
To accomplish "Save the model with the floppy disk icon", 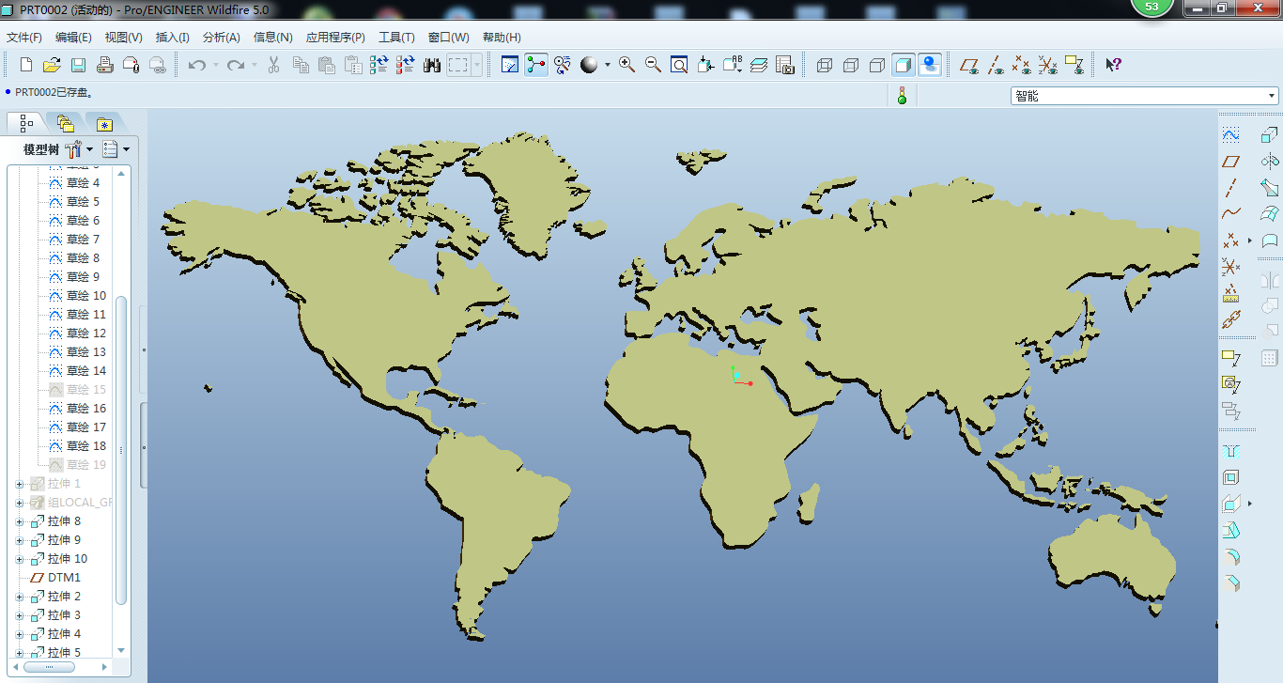I will [79, 65].
